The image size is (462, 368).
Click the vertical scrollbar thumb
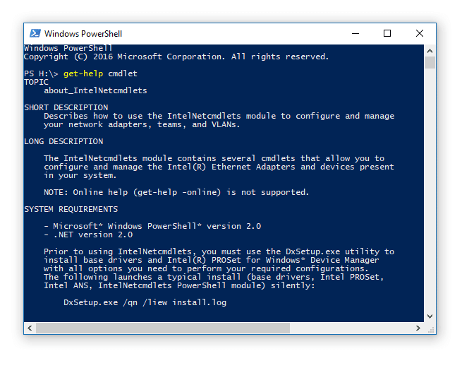430,63
